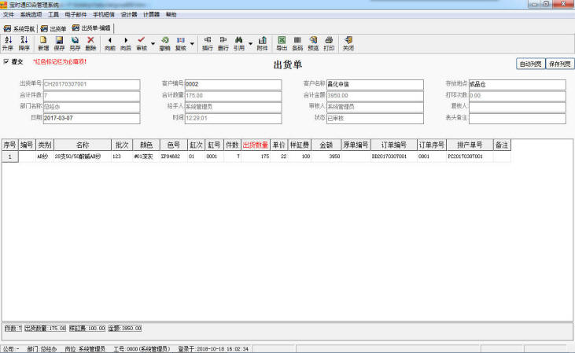The width and height of the screenshot is (575, 353).
Task: Click the 审核 approve checkmark icon
Action: 142,43
